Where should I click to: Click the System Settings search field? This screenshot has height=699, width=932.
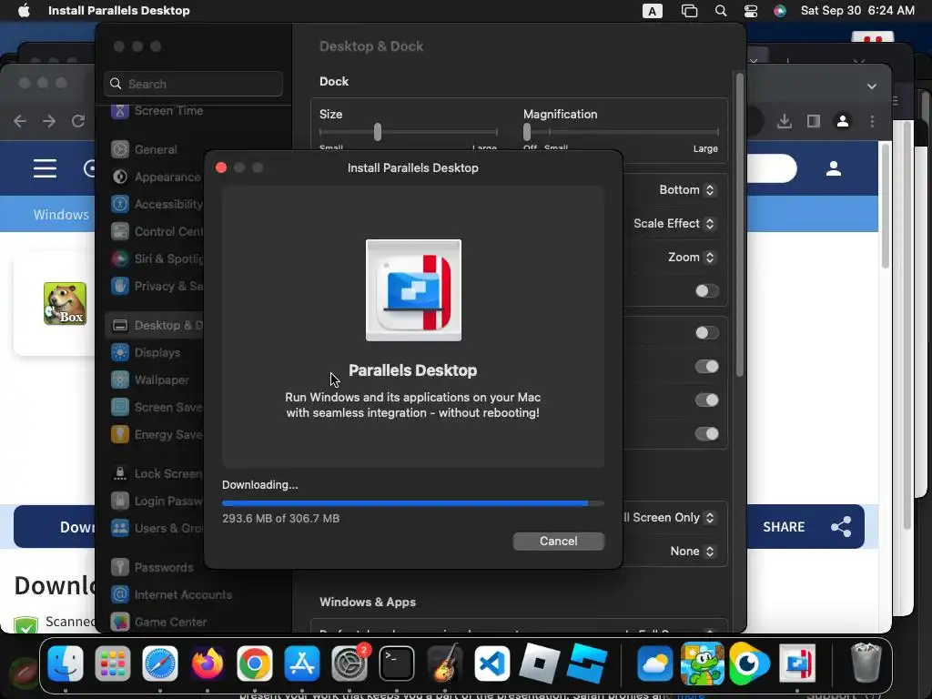pos(193,84)
